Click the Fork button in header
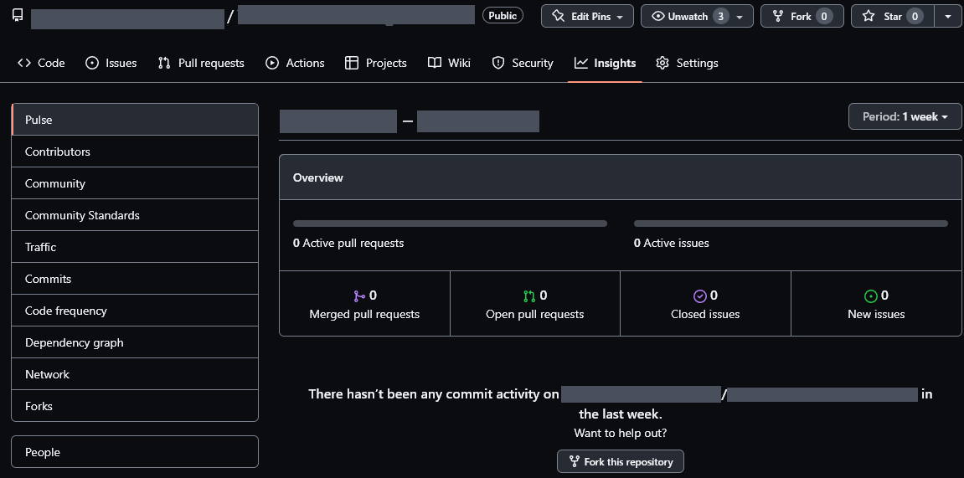This screenshot has height=478, width=964. [802, 16]
